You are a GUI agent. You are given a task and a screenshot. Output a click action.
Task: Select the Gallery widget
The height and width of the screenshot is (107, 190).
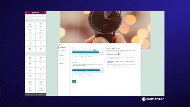click(x=30, y=64)
